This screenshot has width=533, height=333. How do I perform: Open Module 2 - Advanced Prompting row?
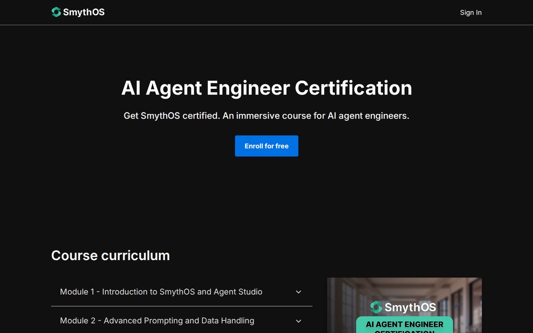click(x=182, y=321)
